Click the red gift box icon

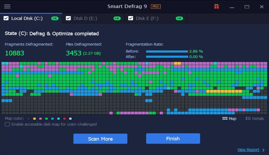point(217,7)
